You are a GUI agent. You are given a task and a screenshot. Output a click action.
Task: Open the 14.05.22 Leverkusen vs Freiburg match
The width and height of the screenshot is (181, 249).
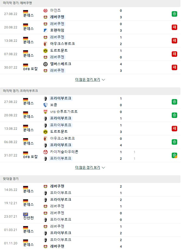[90, 189]
